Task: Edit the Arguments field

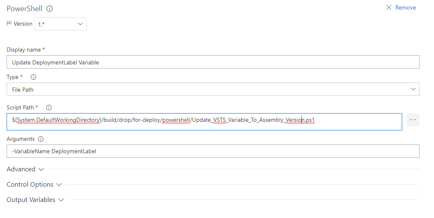Action: tap(213, 151)
